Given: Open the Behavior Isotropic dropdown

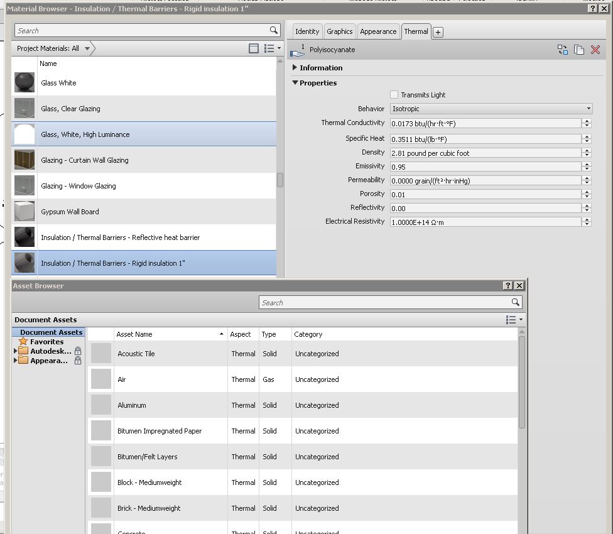Looking at the screenshot, I should click(491, 109).
